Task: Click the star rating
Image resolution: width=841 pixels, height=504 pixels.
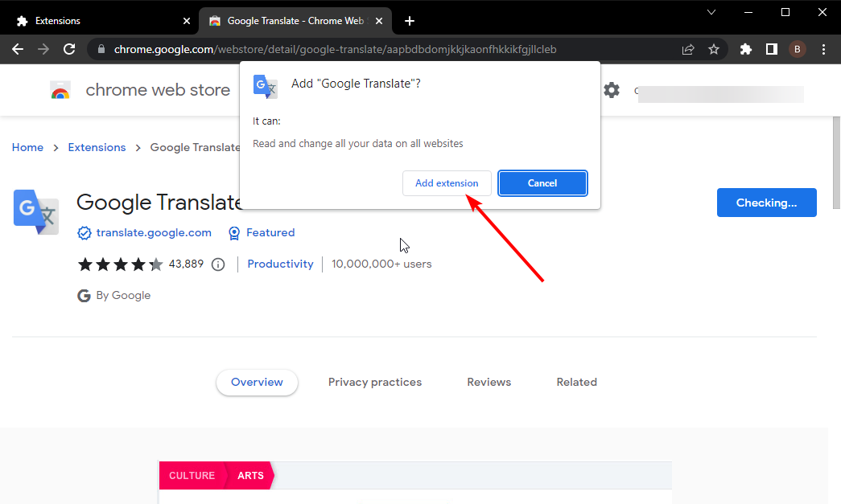Action: point(121,264)
